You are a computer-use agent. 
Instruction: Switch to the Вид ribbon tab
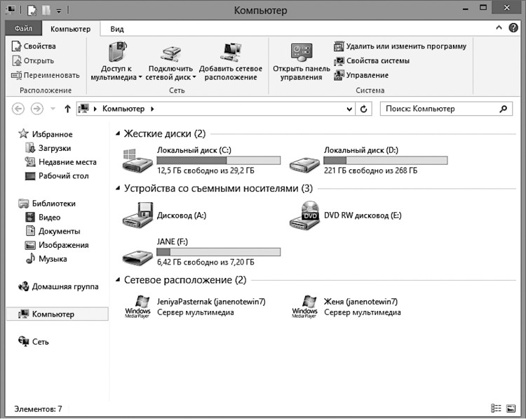point(117,29)
